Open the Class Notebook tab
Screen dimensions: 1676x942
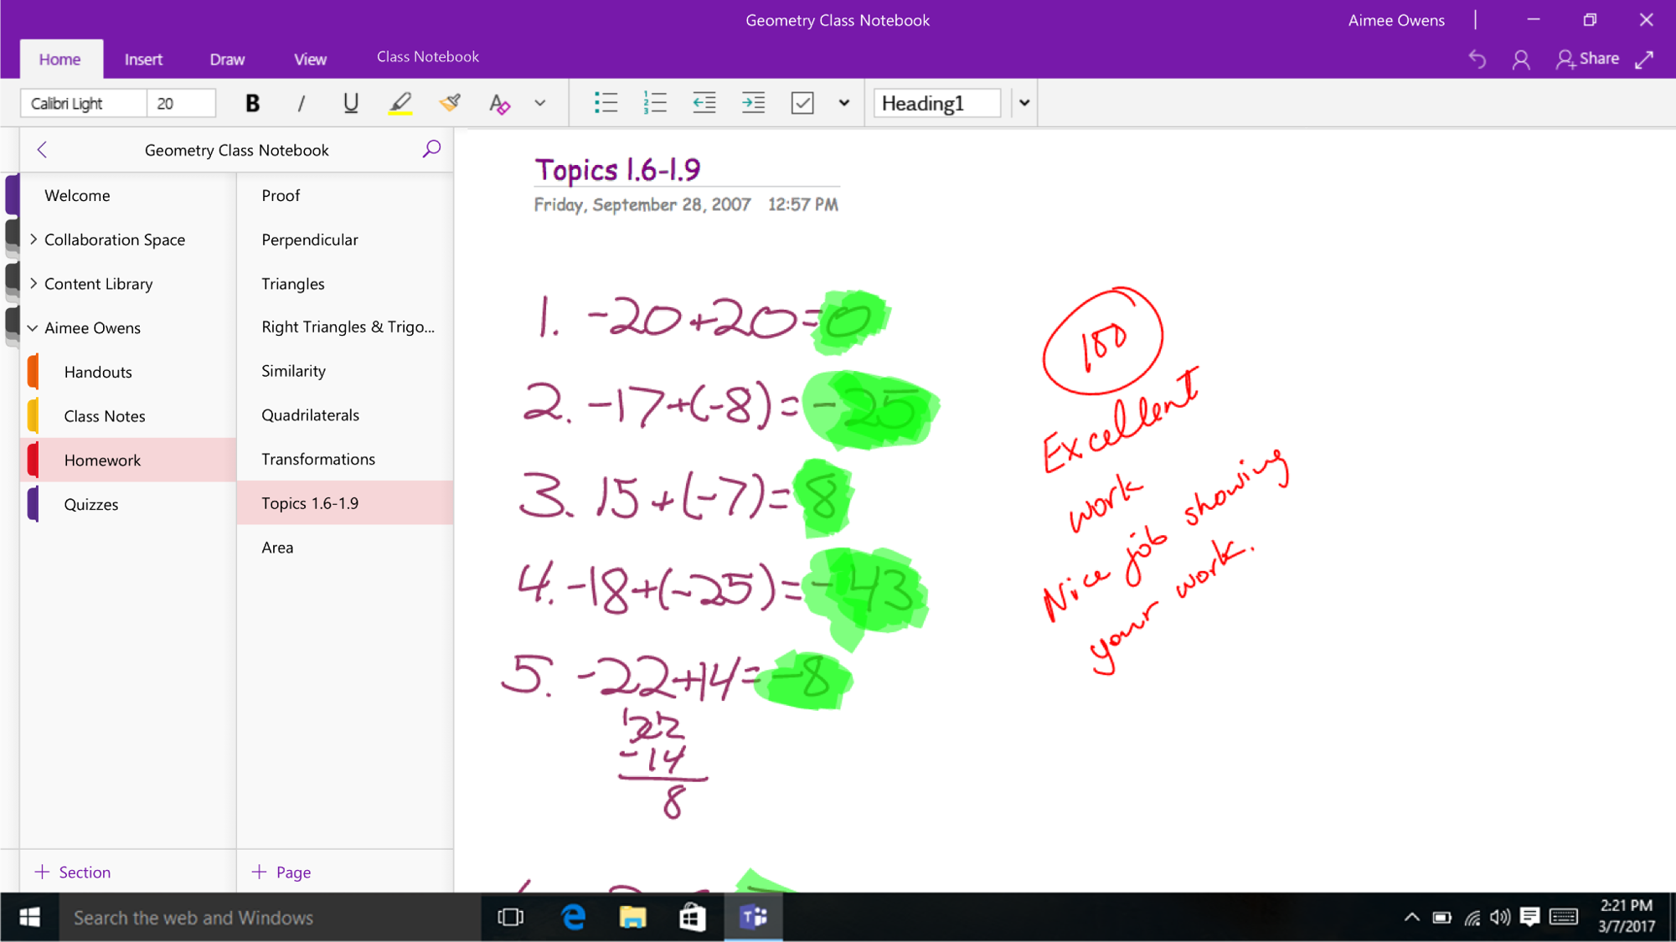coord(427,56)
